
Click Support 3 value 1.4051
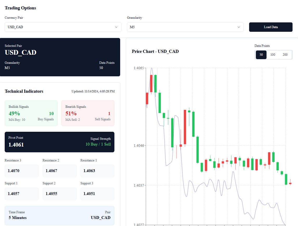pos(97,194)
